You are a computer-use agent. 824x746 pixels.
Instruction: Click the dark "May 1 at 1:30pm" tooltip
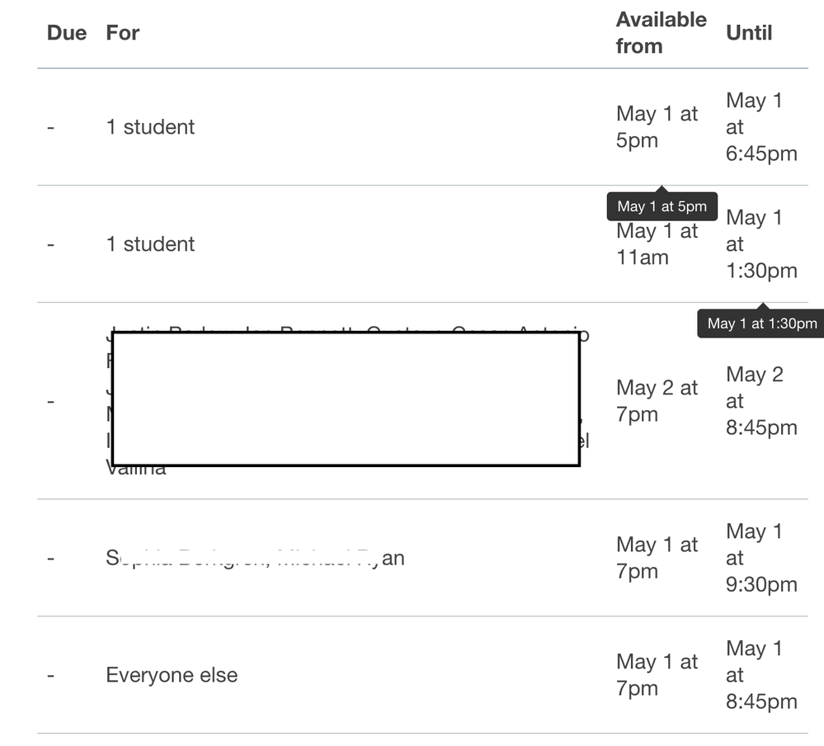(761, 323)
